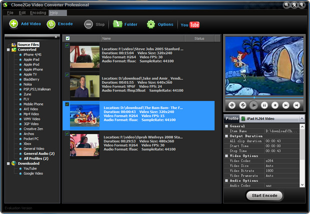Screen dimensions: 310x214
Task: Click the app logo in the title bar
Action: pyautogui.click(x=5, y=4)
